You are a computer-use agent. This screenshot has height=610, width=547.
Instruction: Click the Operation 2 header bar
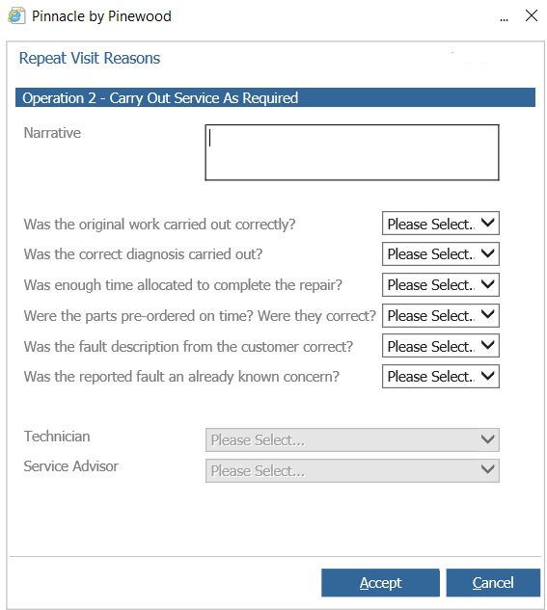click(275, 97)
